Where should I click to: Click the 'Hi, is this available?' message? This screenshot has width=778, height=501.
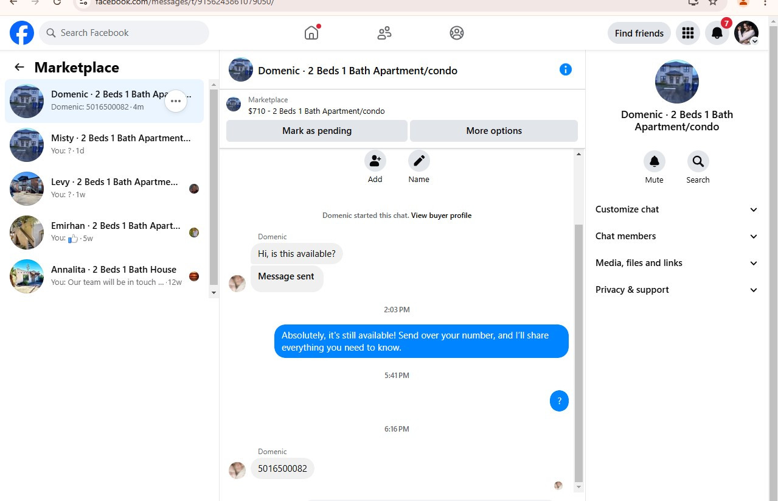pyautogui.click(x=297, y=253)
